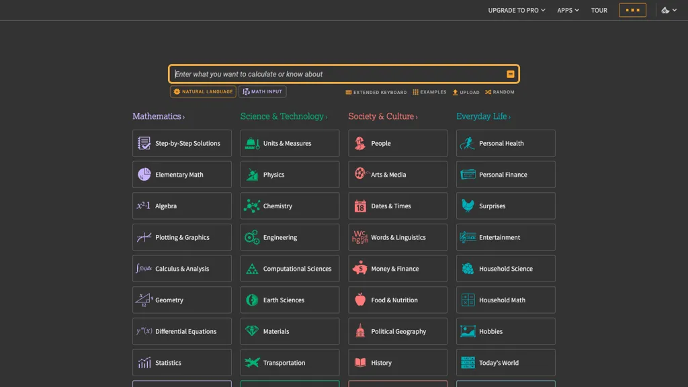The height and width of the screenshot is (387, 688).
Task: Click the Step-by-Step Solutions button
Action: pyautogui.click(x=182, y=143)
